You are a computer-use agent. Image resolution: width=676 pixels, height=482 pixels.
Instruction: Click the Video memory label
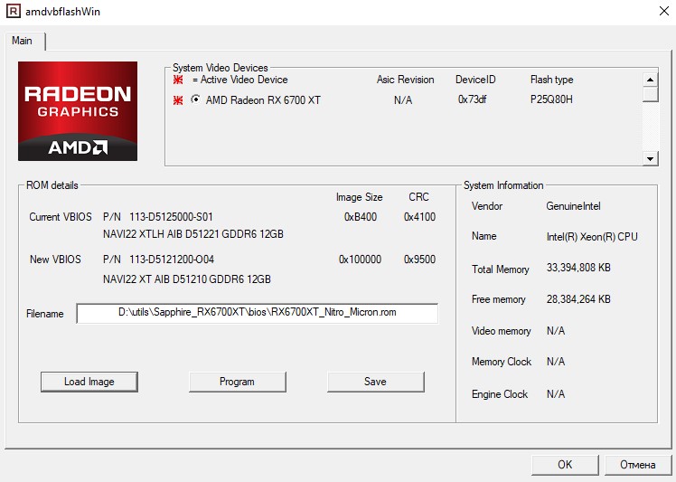tap(501, 331)
